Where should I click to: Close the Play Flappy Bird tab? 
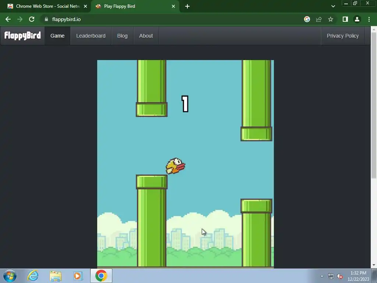pyautogui.click(x=173, y=7)
